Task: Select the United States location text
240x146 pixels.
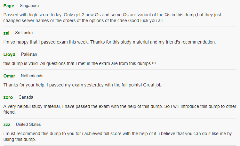Action: (x=28, y=125)
